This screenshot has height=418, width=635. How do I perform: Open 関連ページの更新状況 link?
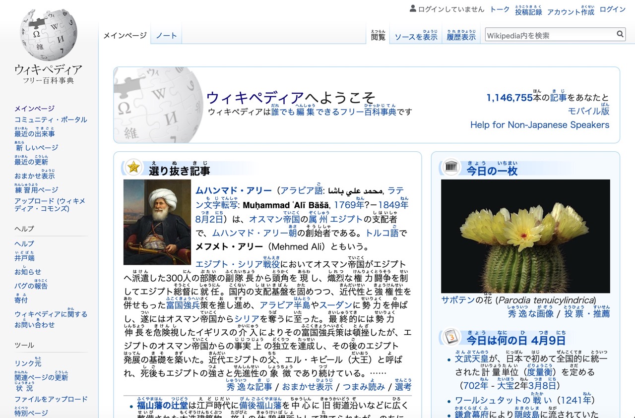tap(41, 381)
